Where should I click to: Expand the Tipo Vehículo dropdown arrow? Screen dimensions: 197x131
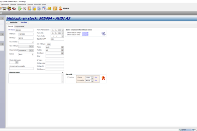click(x=32, y=47)
